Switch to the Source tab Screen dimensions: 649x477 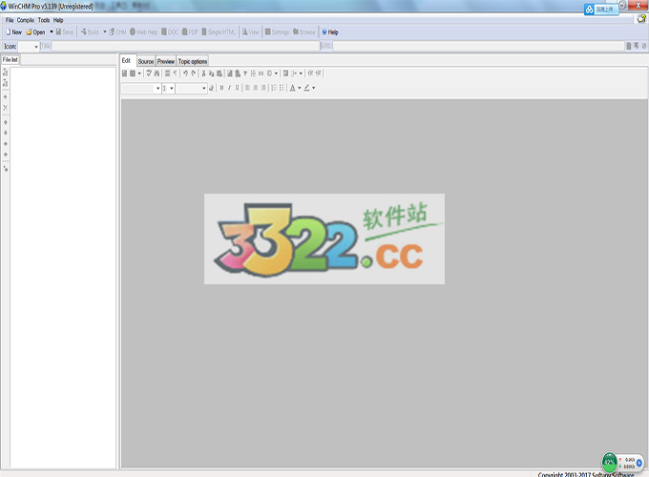tap(146, 61)
